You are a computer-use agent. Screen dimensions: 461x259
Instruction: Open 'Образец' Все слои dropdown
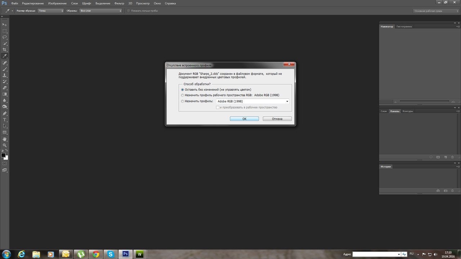click(x=101, y=11)
